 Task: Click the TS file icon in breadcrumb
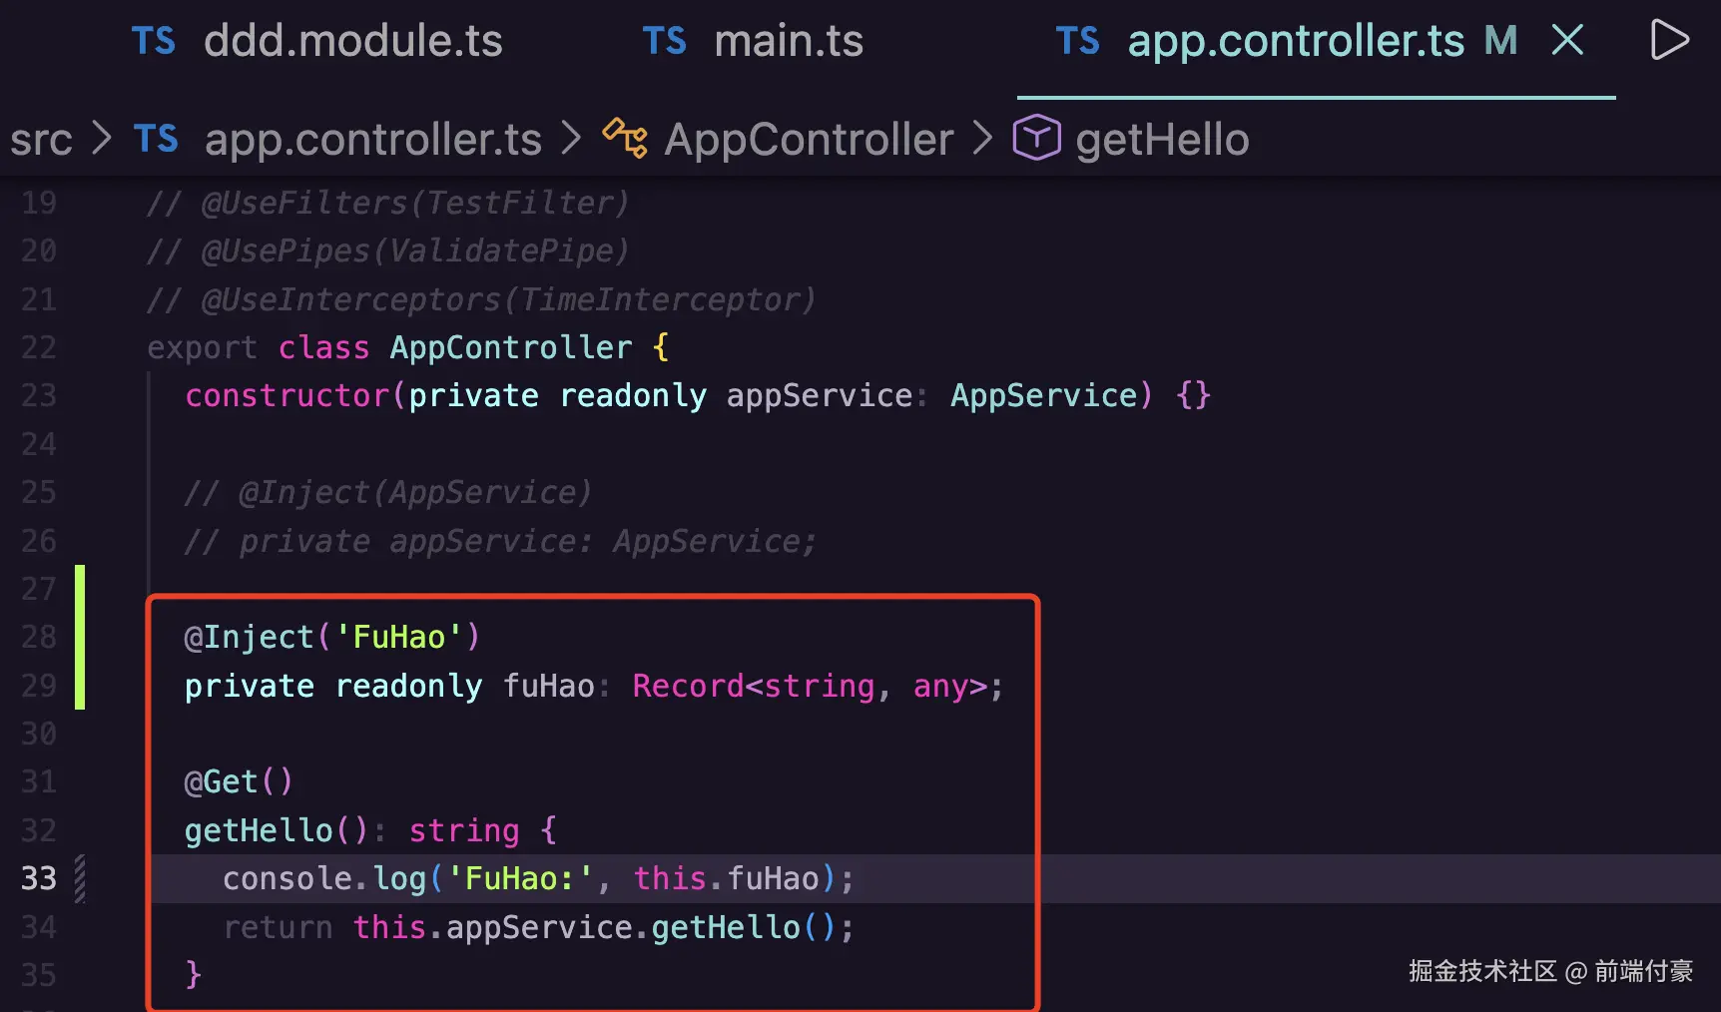(156, 139)
